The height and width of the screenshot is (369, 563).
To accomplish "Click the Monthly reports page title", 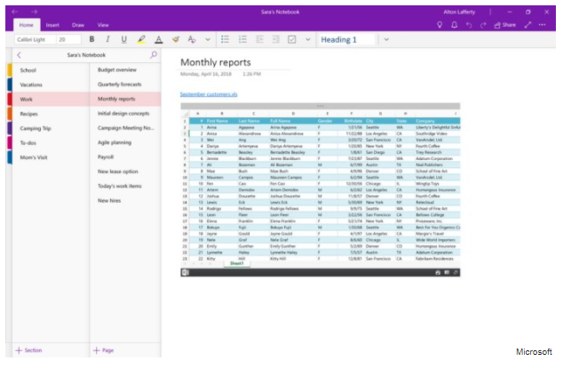I will tap(216, 62).
